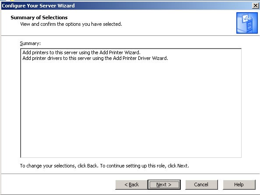Open Help for this wizard page
Image resolution: width=260 pixels, height=195 pixels.
[x=239, y=185]
